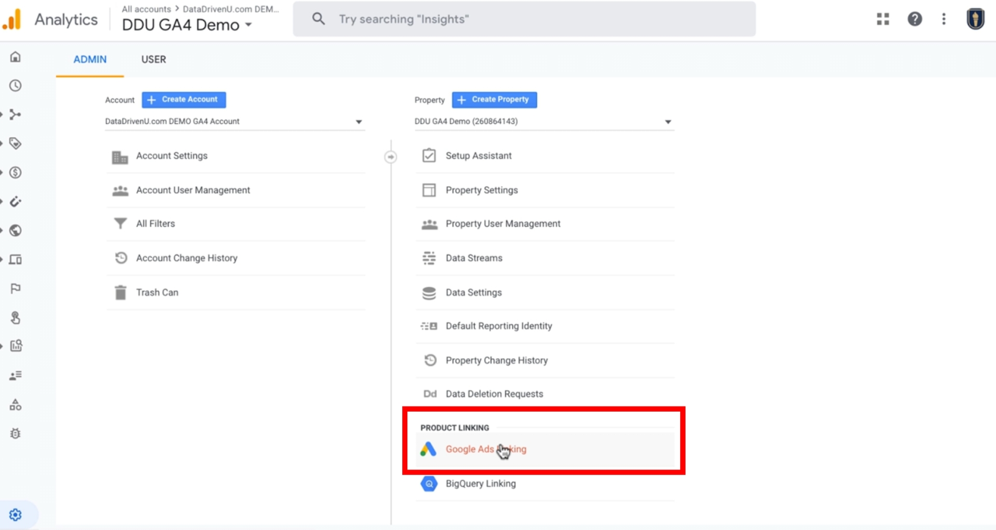
Task: Click the Admin gear icon at bottom-left
Action: click(16, 515)
